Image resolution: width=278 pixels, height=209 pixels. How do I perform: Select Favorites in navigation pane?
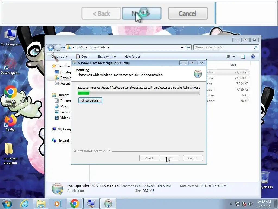[61, 66]
